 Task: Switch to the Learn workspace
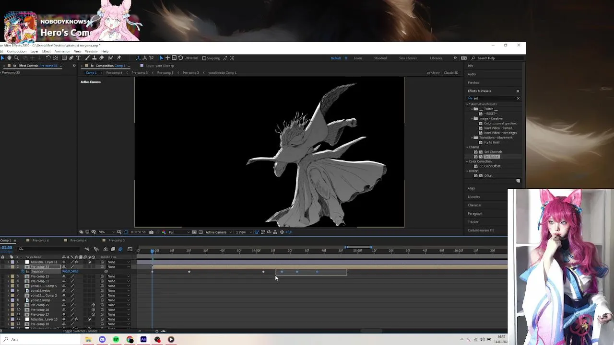pyautogui.click(x=358, y=58)
